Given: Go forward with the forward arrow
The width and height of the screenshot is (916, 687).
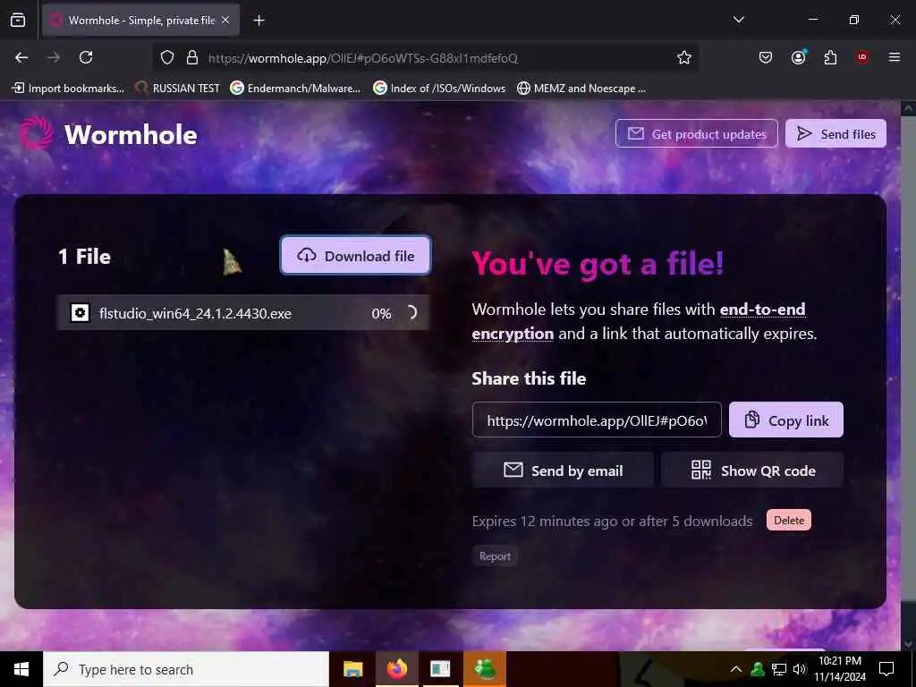Looking at the screenshot, I should (54, 57).
